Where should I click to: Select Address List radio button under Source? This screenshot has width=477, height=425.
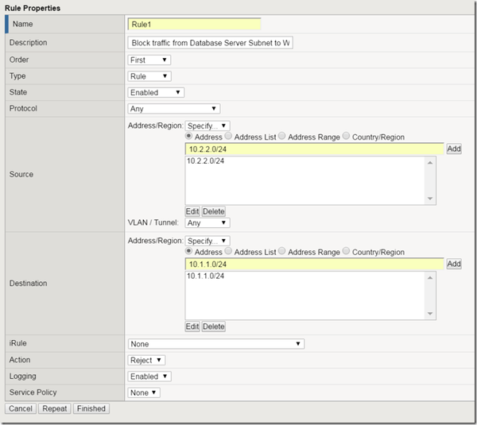pos(229,137)
